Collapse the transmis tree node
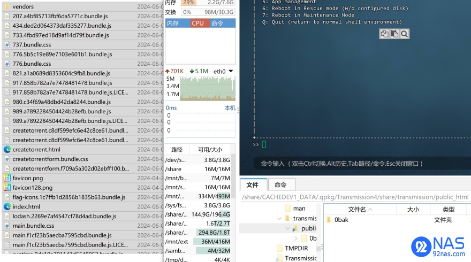The image size is (471, 262). [x=279, y=218]
